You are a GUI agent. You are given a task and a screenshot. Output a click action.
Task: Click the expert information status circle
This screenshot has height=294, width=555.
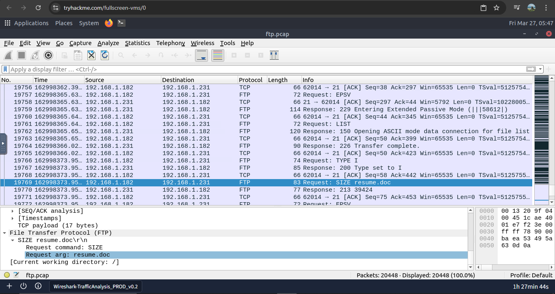click(x=7, y=275)
